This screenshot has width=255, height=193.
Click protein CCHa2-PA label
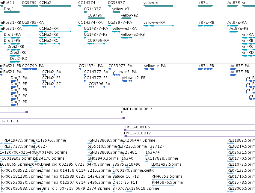click(x=52, y=72)
